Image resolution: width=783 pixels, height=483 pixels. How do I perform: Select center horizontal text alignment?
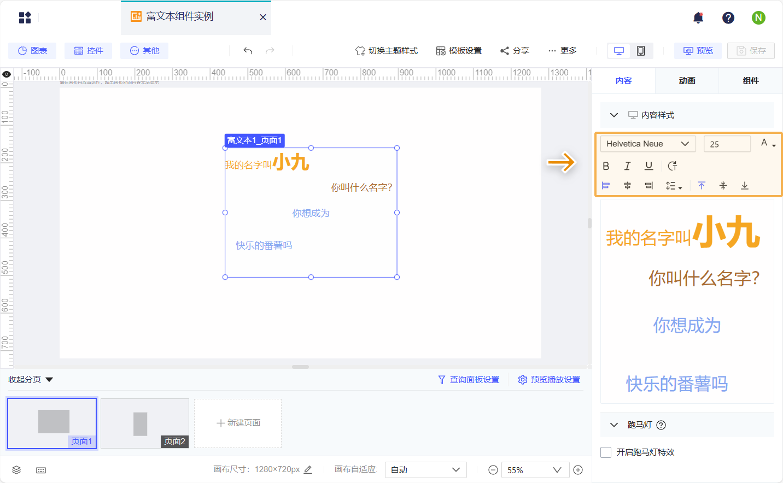[x=627, y=185]
